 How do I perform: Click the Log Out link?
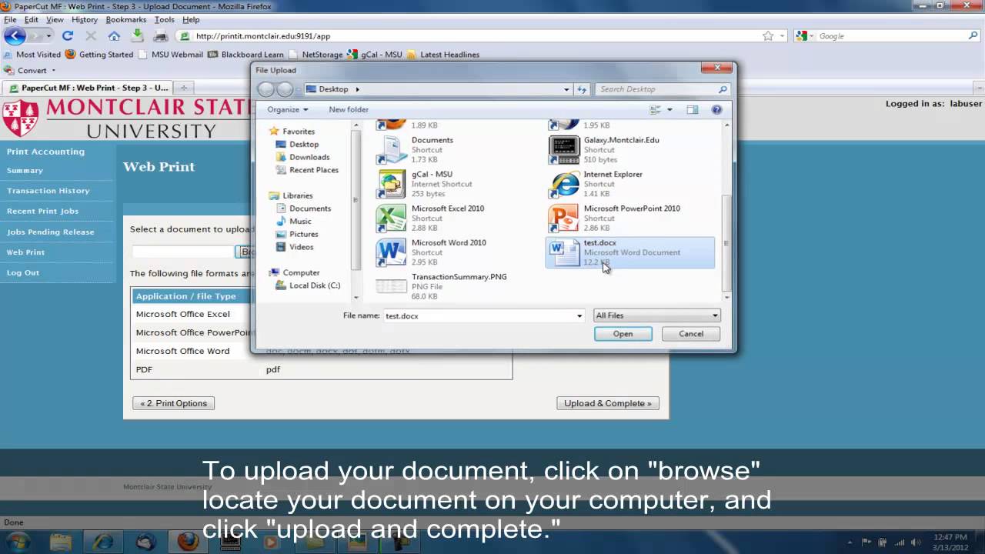point(23,272)
